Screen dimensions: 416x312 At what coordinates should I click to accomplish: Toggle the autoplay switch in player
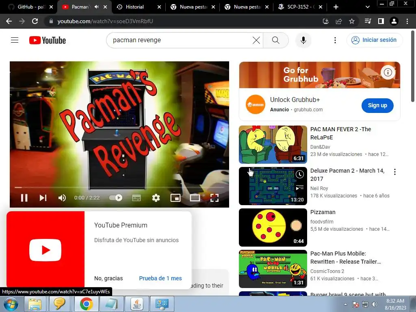pyautogui.click(x=116, y=198)
